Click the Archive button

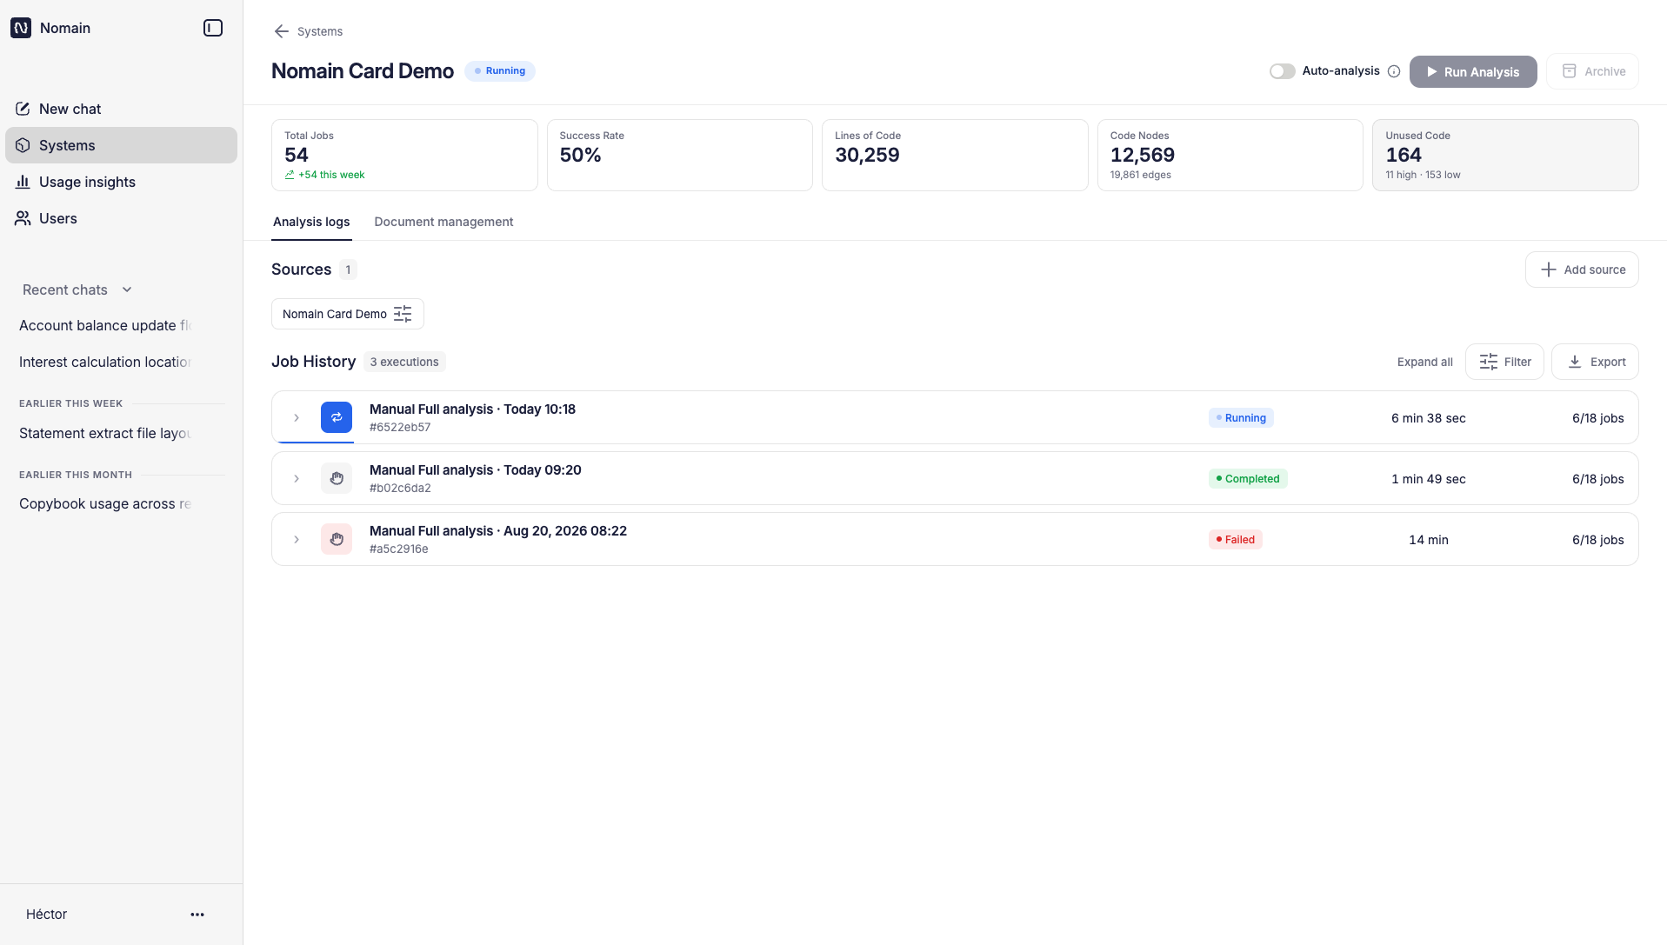coord(1593,71)
